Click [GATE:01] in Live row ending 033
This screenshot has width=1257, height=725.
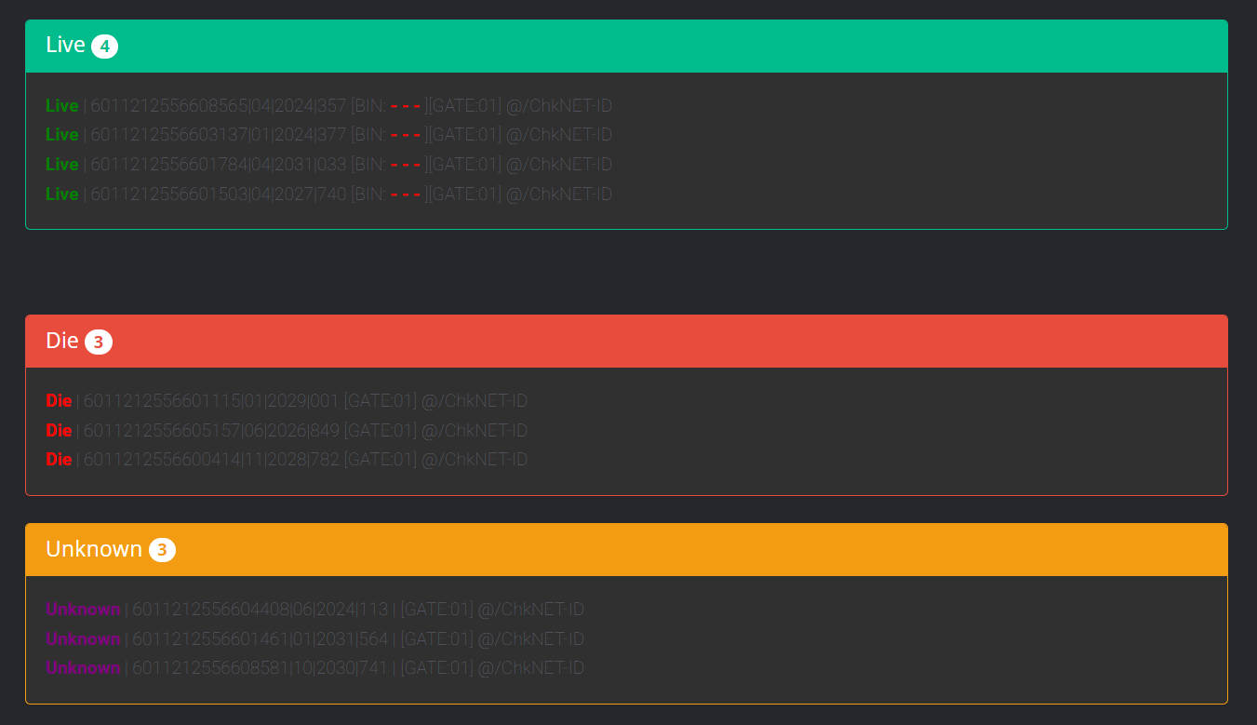465,165
